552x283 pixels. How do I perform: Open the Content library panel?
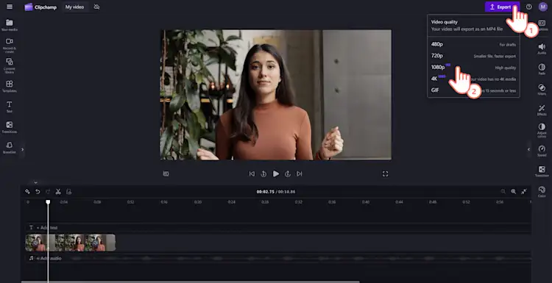10,65
